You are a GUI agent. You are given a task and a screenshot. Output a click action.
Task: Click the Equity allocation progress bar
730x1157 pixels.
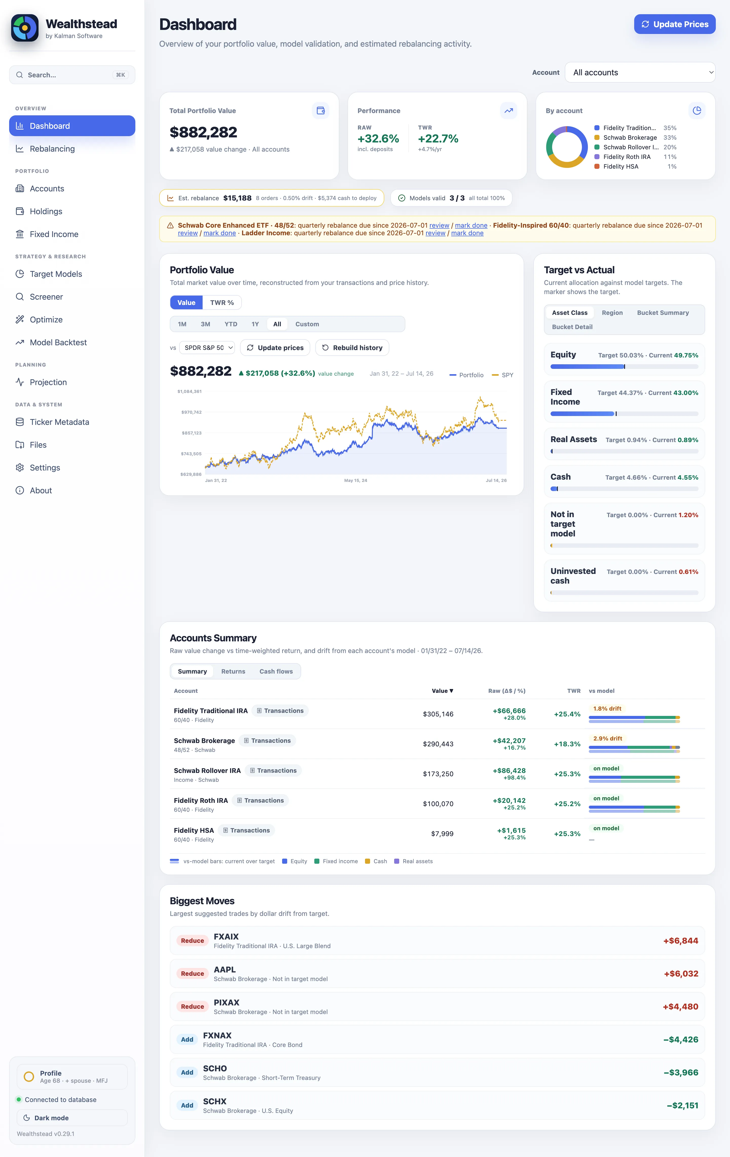tap(624, 367)
